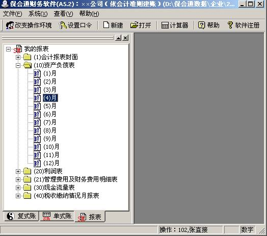Expand the (30)现金流量表 folder
This screenshot has width=267, height=236.
(x=18, y=188)
